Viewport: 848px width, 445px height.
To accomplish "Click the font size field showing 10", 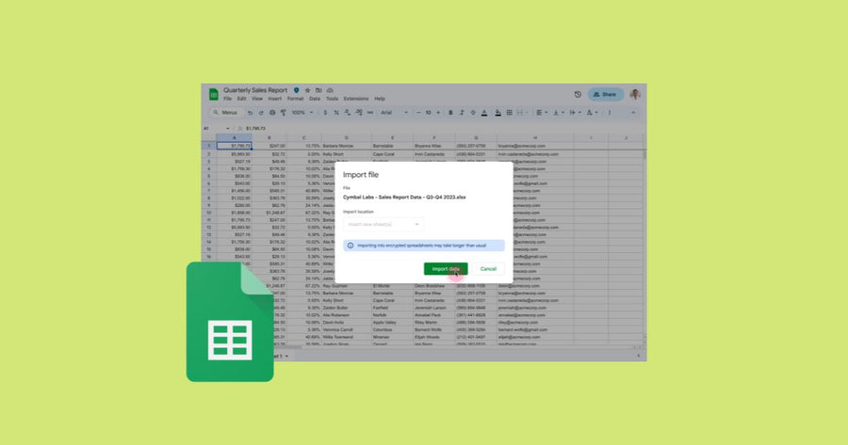I will coord(429,113).
